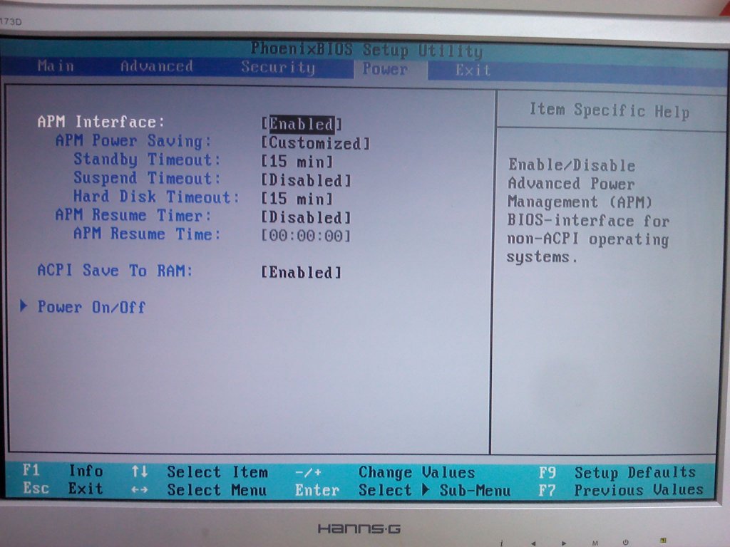
Task: Toggle APM Resume Timer Disabled value
Action: (306, 217)
